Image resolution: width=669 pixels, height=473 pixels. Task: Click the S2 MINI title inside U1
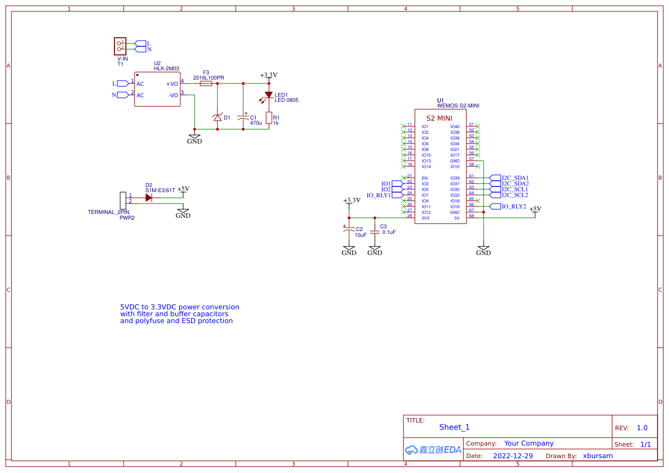click(x=439, y=118)
